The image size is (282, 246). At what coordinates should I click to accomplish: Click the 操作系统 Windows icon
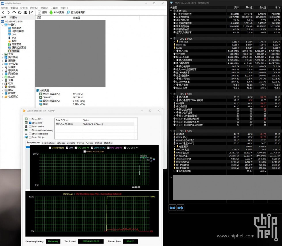pyautogui.click(x=6, y=57)
